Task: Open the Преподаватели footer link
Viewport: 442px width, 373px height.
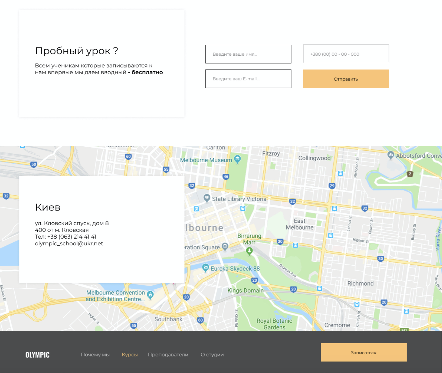Action: click(168, 355)
